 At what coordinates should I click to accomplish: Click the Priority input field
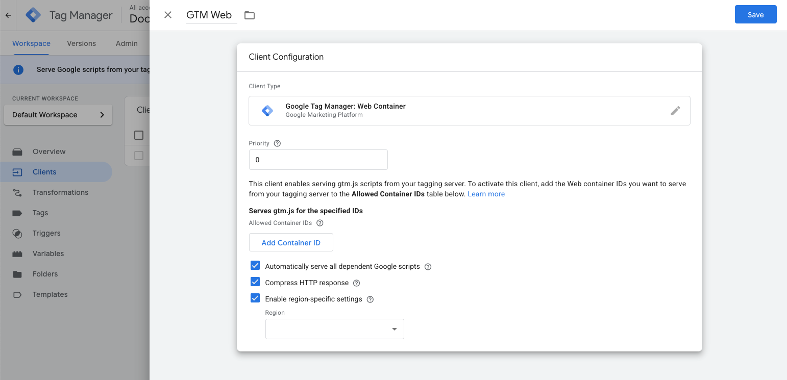pyautogui.click(x=318, y=160)
